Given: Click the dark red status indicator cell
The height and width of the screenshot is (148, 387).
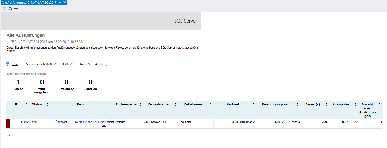Looking at the screenshot, I should pos(8,123).
